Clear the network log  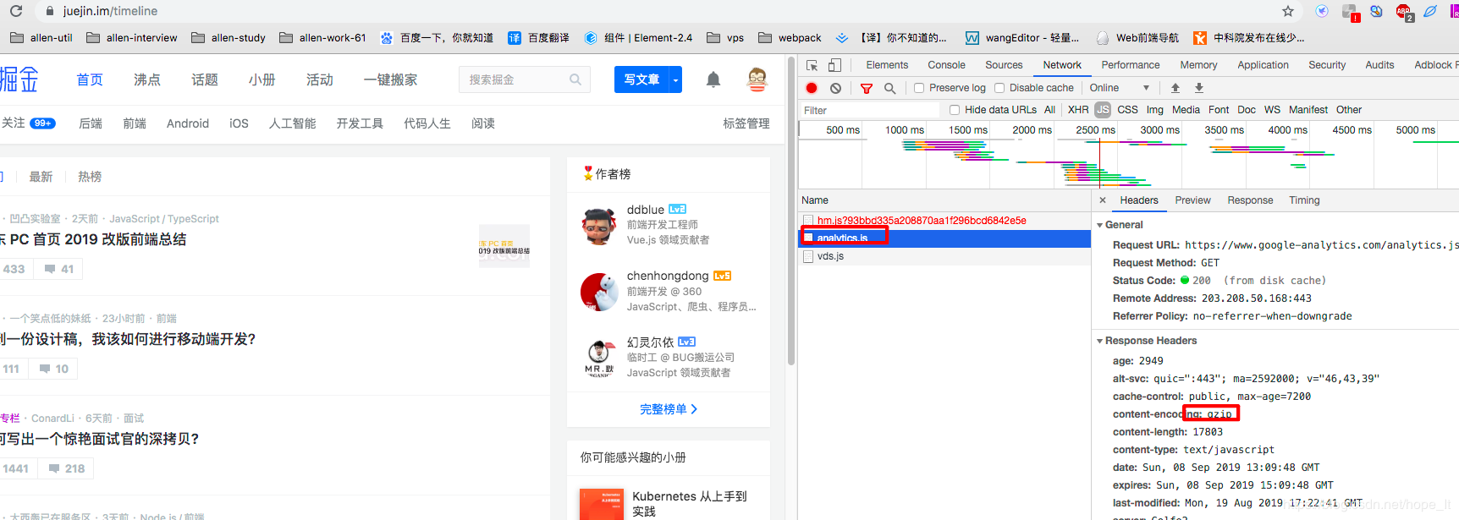[x=835, y=88]
